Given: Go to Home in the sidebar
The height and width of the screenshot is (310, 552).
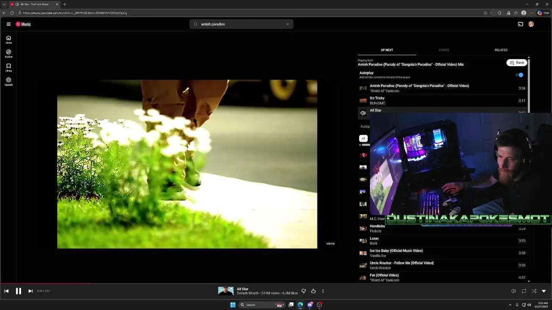Looking at the screenshot, I should [x=9, y=40].
